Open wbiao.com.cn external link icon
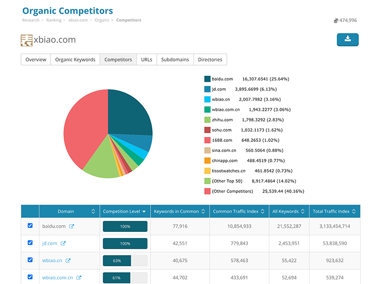Screen dimensions: 379x284 tap(79, 277)
